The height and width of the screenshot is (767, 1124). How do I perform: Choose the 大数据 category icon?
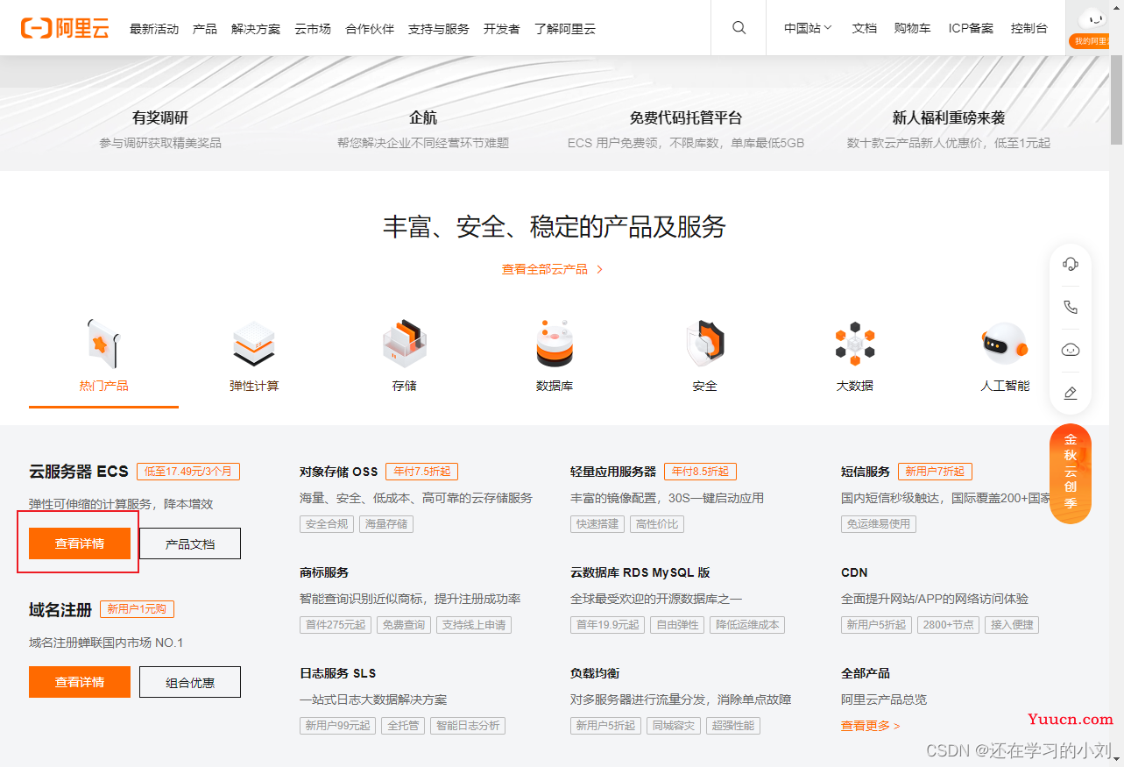(855, 344)
